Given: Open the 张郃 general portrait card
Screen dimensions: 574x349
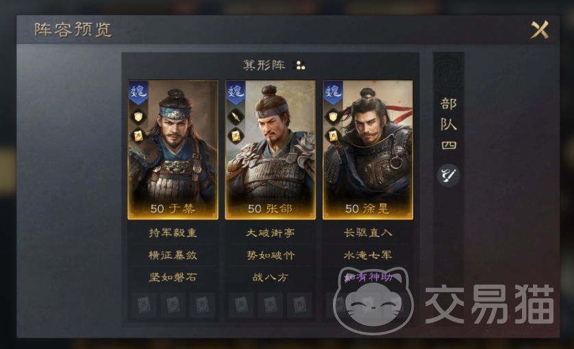Looking at the screenshot, I should (270, 150).
